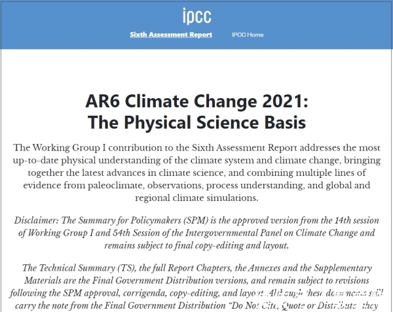Click the line beginning 'evidence from paleoclimate, observations'
This screenshot has width=393, height=312.
[x=196, y=185]
